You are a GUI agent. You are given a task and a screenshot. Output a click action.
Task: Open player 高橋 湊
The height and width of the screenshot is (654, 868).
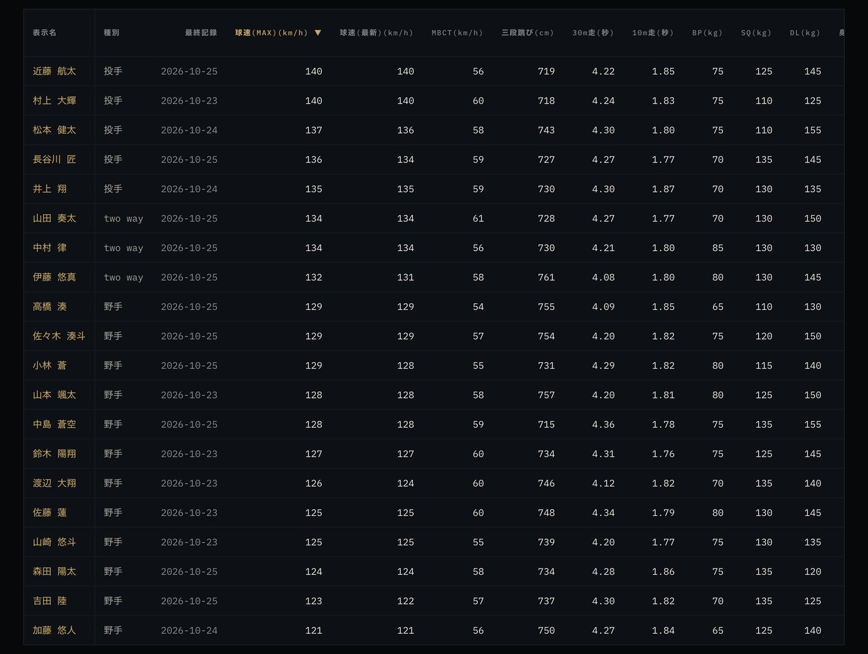pos(50,307)
